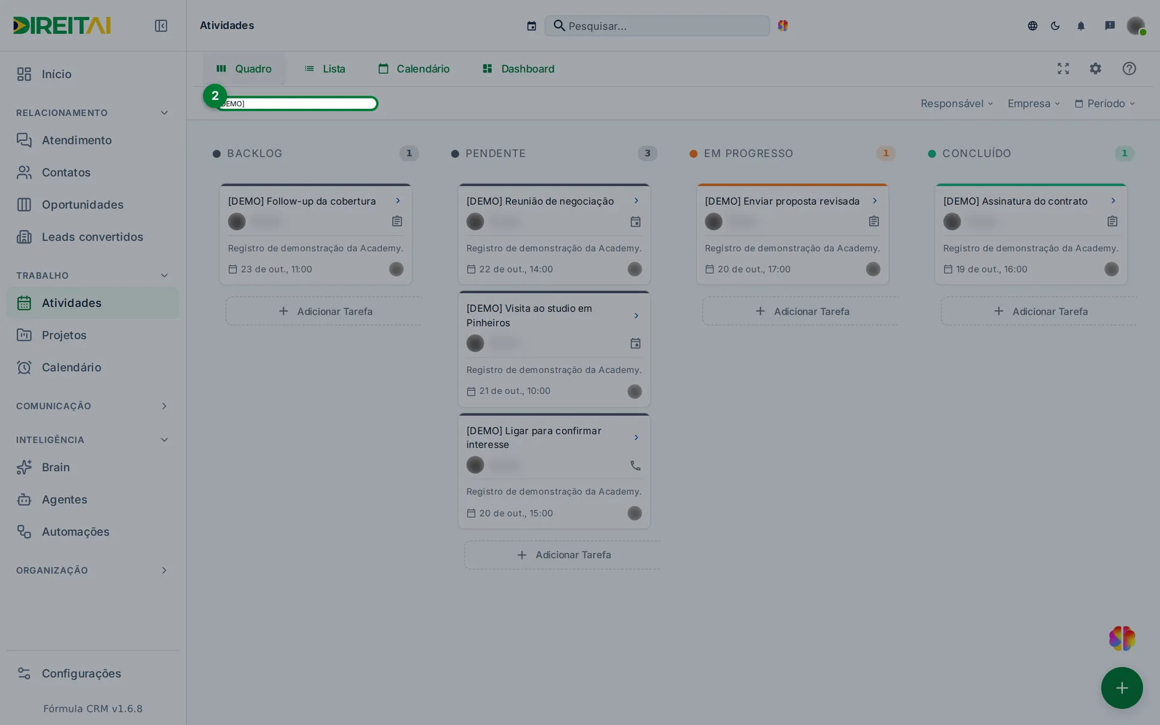Add a task in Pendente column
Screen dimensions: 1160x725
[x=562, y=555]
